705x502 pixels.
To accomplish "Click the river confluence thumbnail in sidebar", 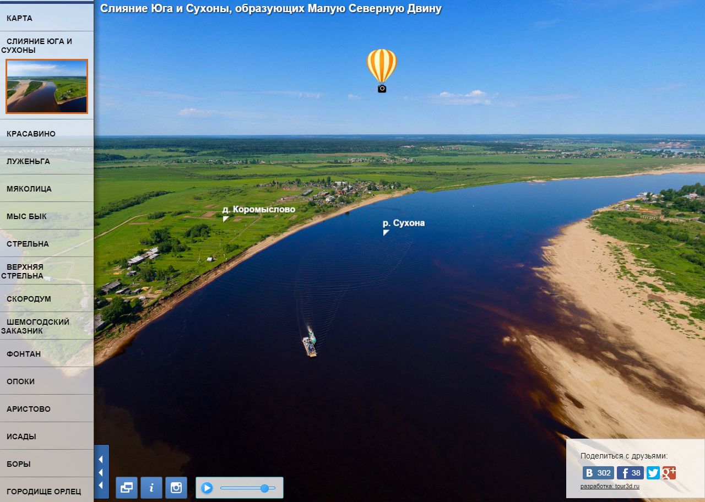I will point(47,86).
